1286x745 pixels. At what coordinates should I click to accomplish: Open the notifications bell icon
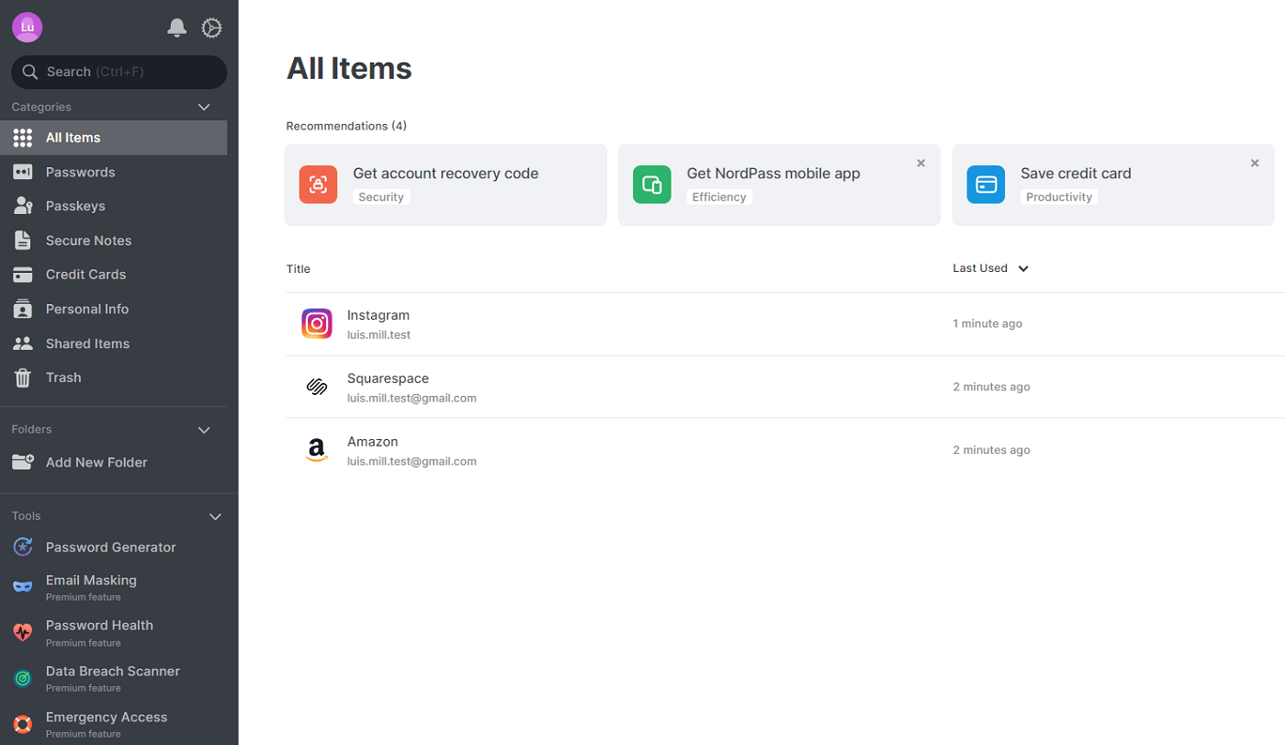[x=176, y=28]
